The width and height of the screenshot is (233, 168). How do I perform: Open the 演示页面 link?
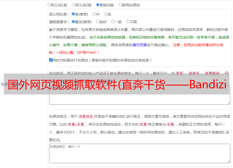tap(140, 45)
